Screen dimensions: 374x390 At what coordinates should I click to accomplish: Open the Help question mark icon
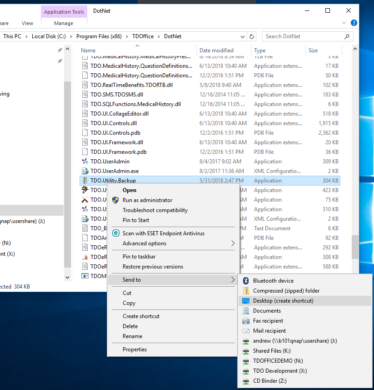(354, 23)
